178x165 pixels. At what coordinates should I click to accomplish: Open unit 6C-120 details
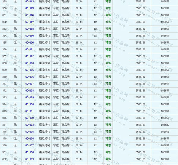pyautogui.click(x=29, y=43)
